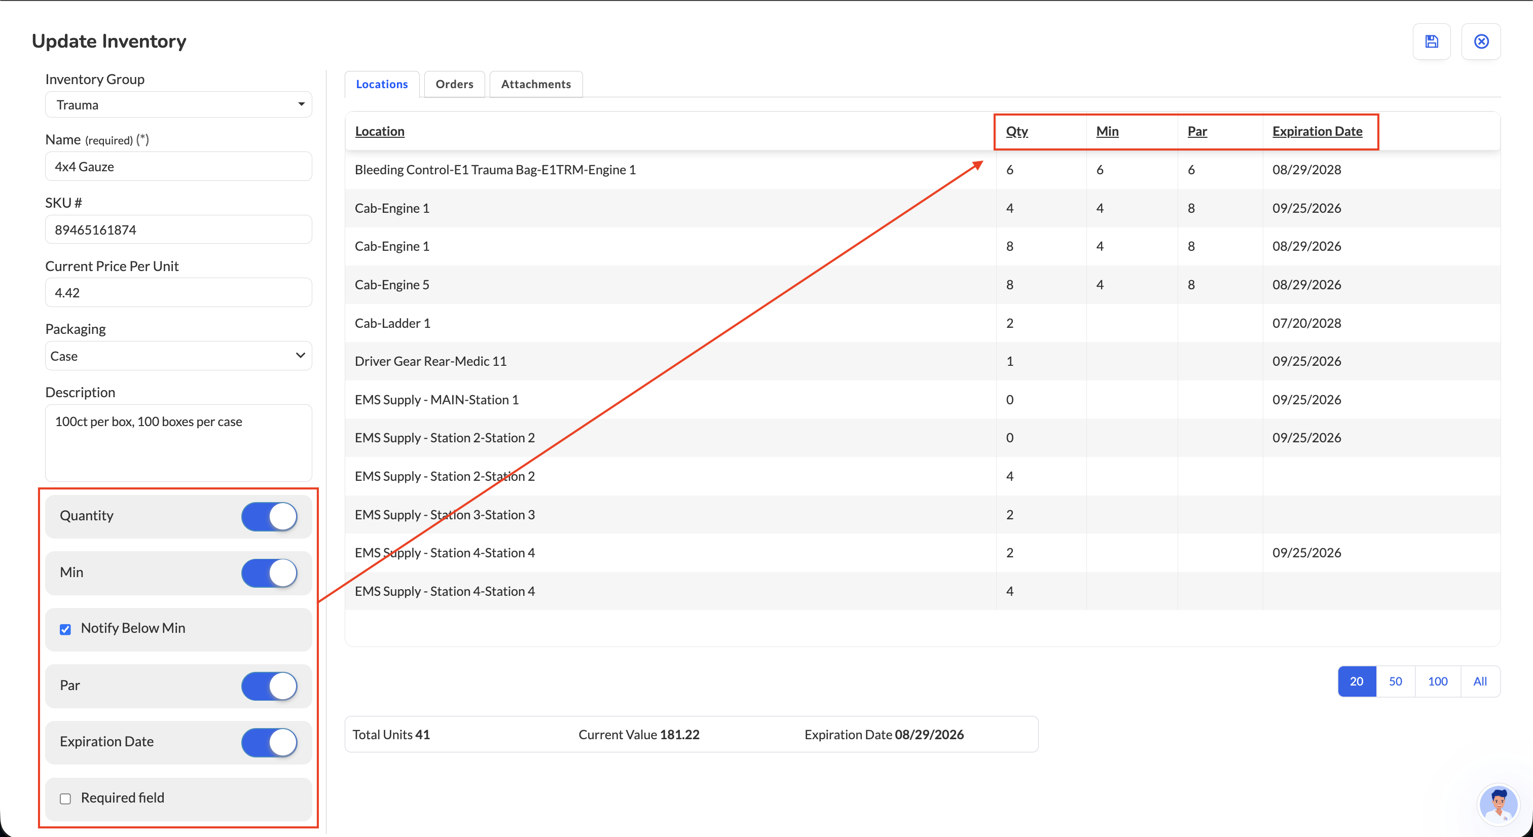
Task: Select EMS Supply - MAIN-Station 1 row
Action: tap(923, 400)
